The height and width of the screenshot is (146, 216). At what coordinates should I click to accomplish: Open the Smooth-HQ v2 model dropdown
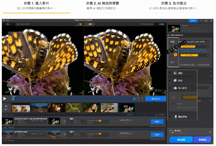pos(195,47)
